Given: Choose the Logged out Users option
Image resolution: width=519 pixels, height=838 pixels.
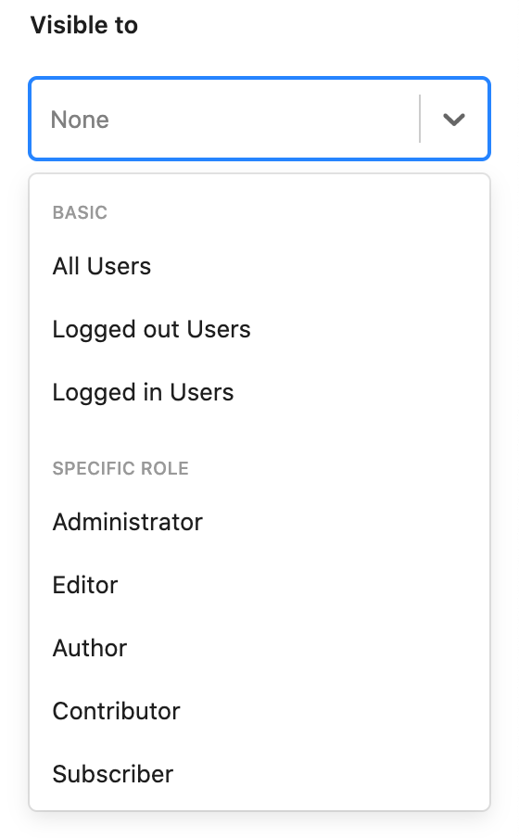Looking at the screenshot, I should point(259,329).
